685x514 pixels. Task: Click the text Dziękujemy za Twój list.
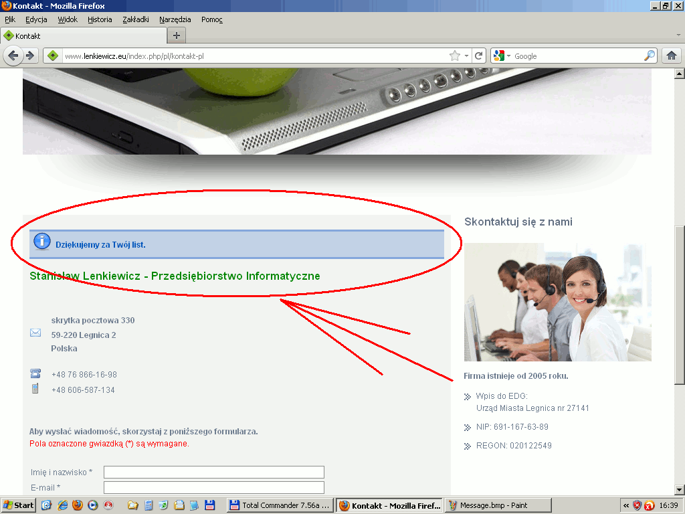100,245
